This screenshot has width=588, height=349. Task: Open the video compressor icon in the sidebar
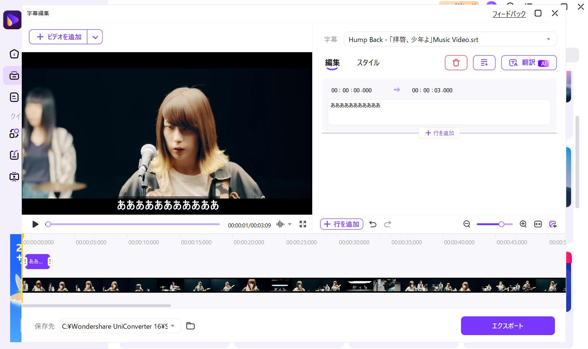coord(14,176)
